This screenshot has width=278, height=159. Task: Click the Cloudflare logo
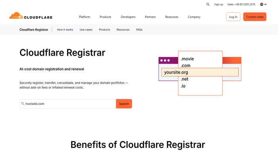click(x=31, y=17)
